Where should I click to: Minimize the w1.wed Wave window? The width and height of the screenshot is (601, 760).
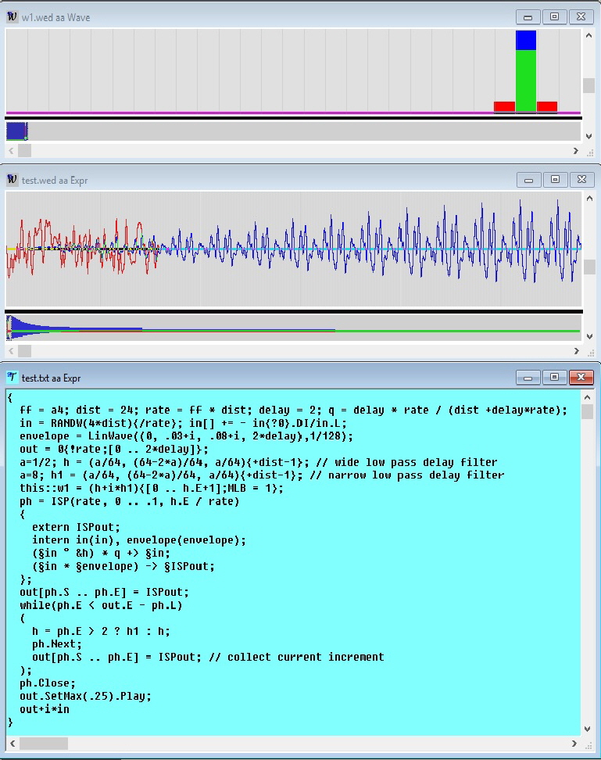(x=528, y=16)
